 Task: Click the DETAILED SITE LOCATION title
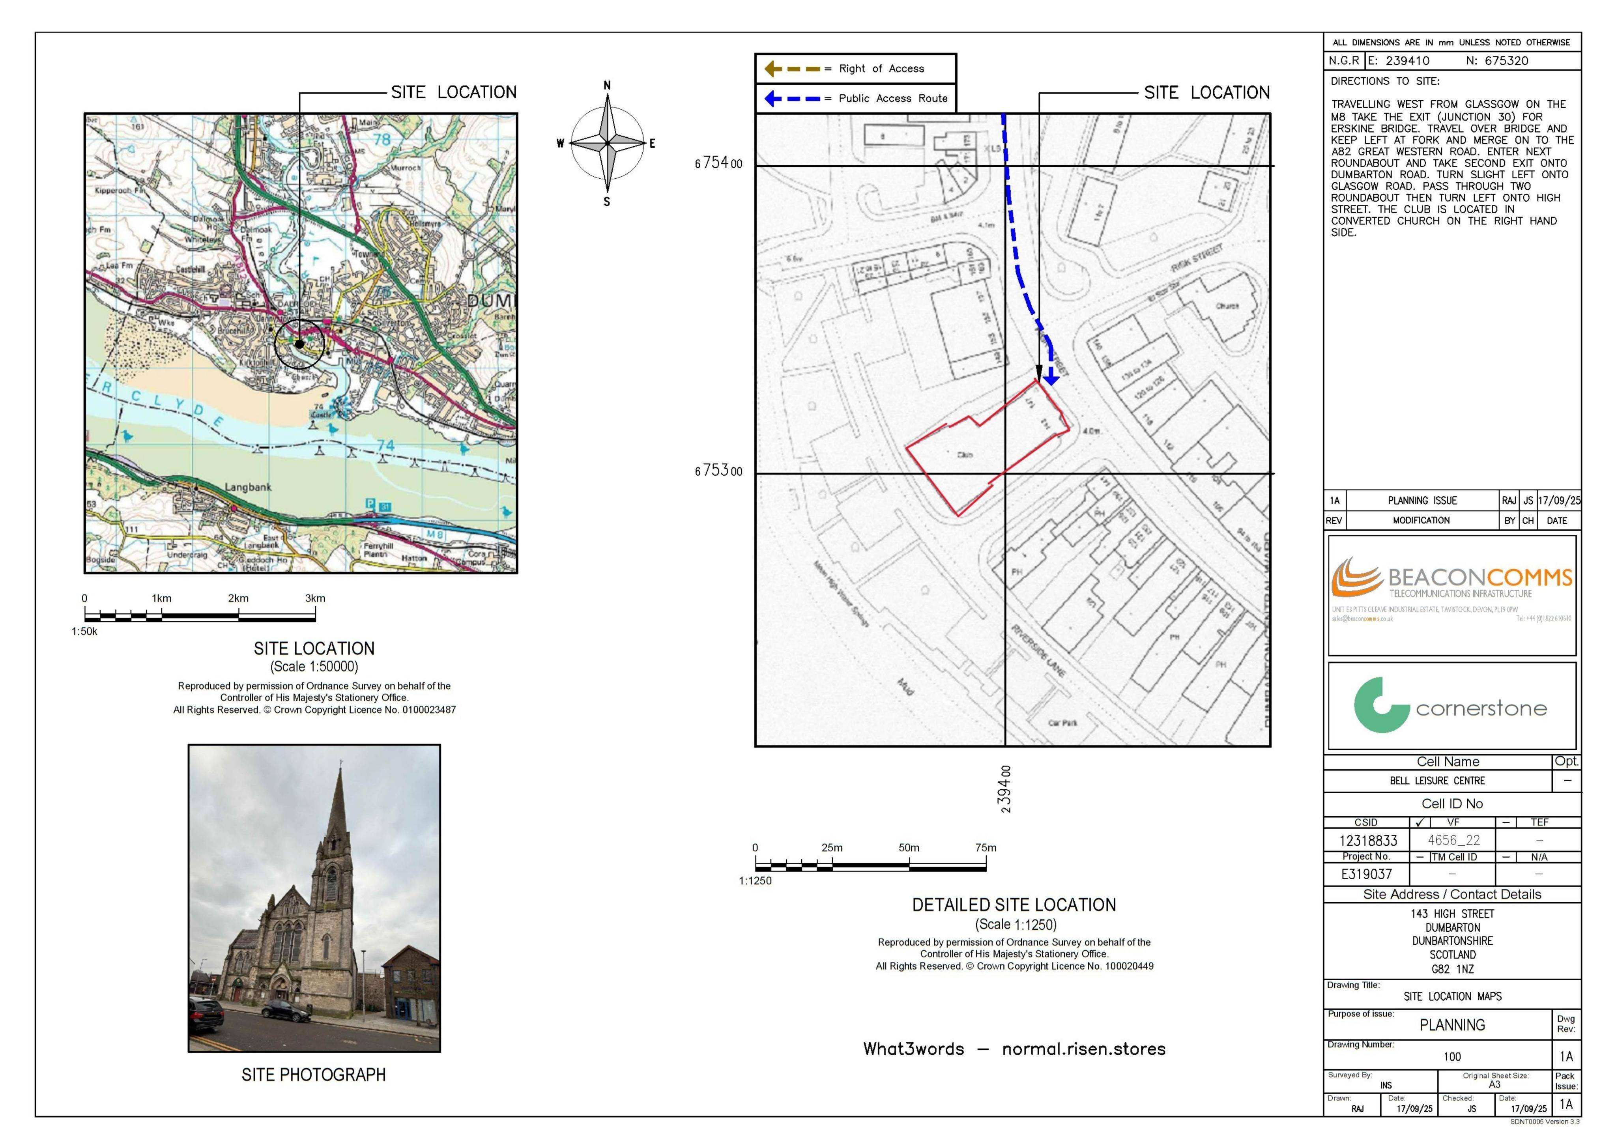1014,905
